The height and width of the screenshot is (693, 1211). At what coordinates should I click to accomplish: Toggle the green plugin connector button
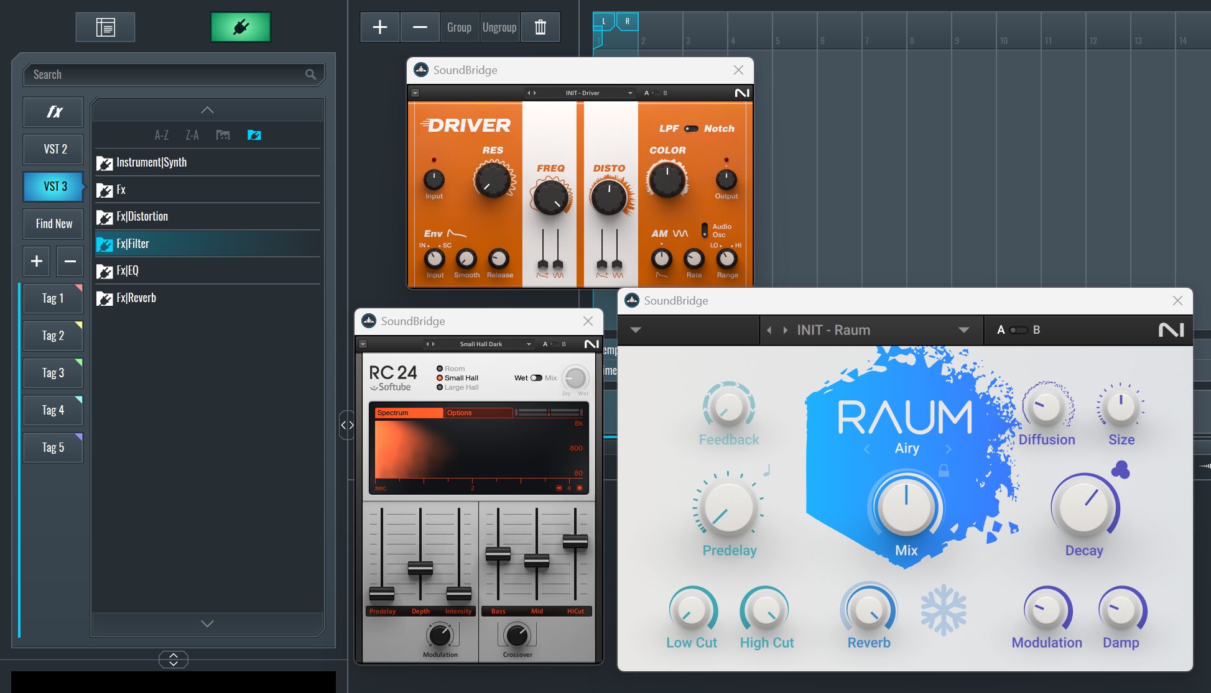(241, 27)
